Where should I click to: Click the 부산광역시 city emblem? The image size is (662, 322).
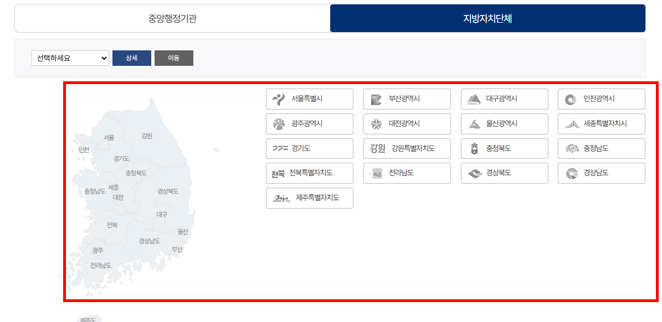click(x=407, y=98)
